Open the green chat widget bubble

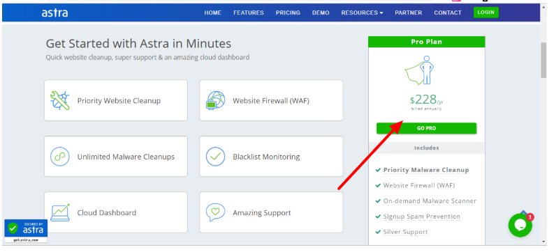click(520, 226)
